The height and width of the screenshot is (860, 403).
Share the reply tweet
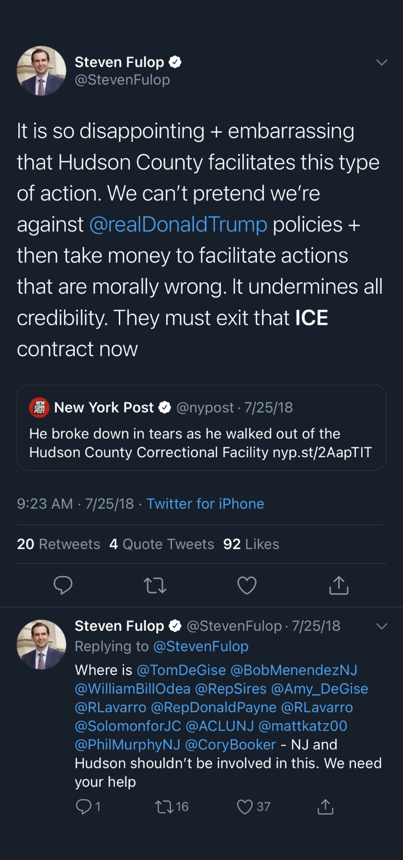[325, 807]
